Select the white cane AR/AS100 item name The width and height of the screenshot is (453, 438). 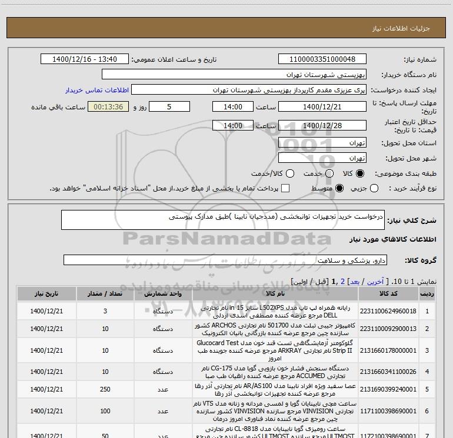coord(275,390)
